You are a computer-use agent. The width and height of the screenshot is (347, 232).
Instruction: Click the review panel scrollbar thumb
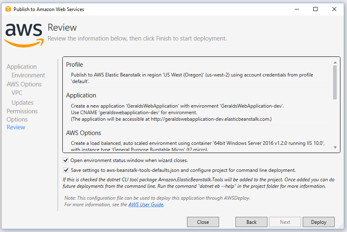[335, 83]
